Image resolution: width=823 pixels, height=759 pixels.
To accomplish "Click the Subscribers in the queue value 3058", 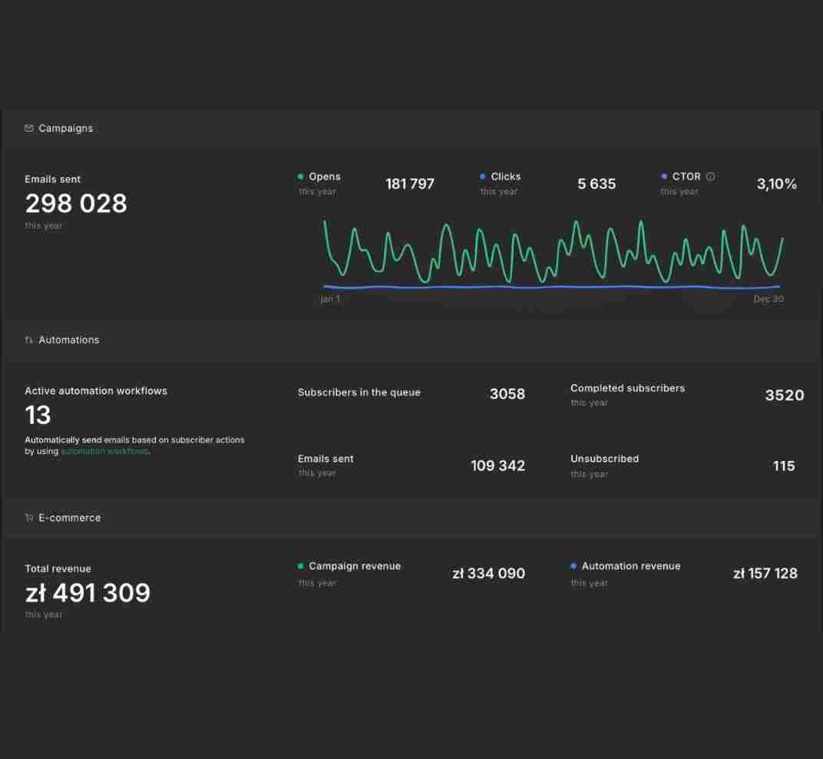I will coord(507,394).
